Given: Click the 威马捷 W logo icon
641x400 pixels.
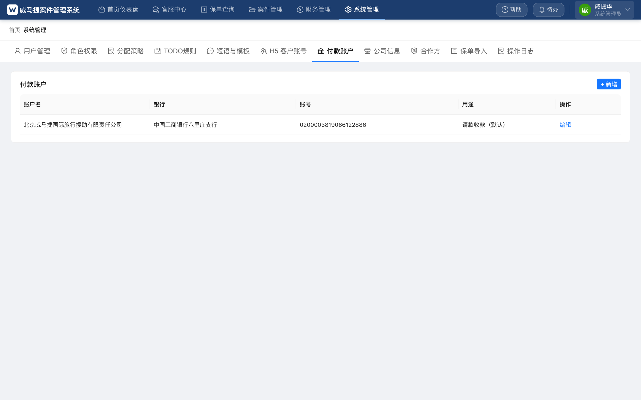Looking at the screenshot, I should pos(12,10).
